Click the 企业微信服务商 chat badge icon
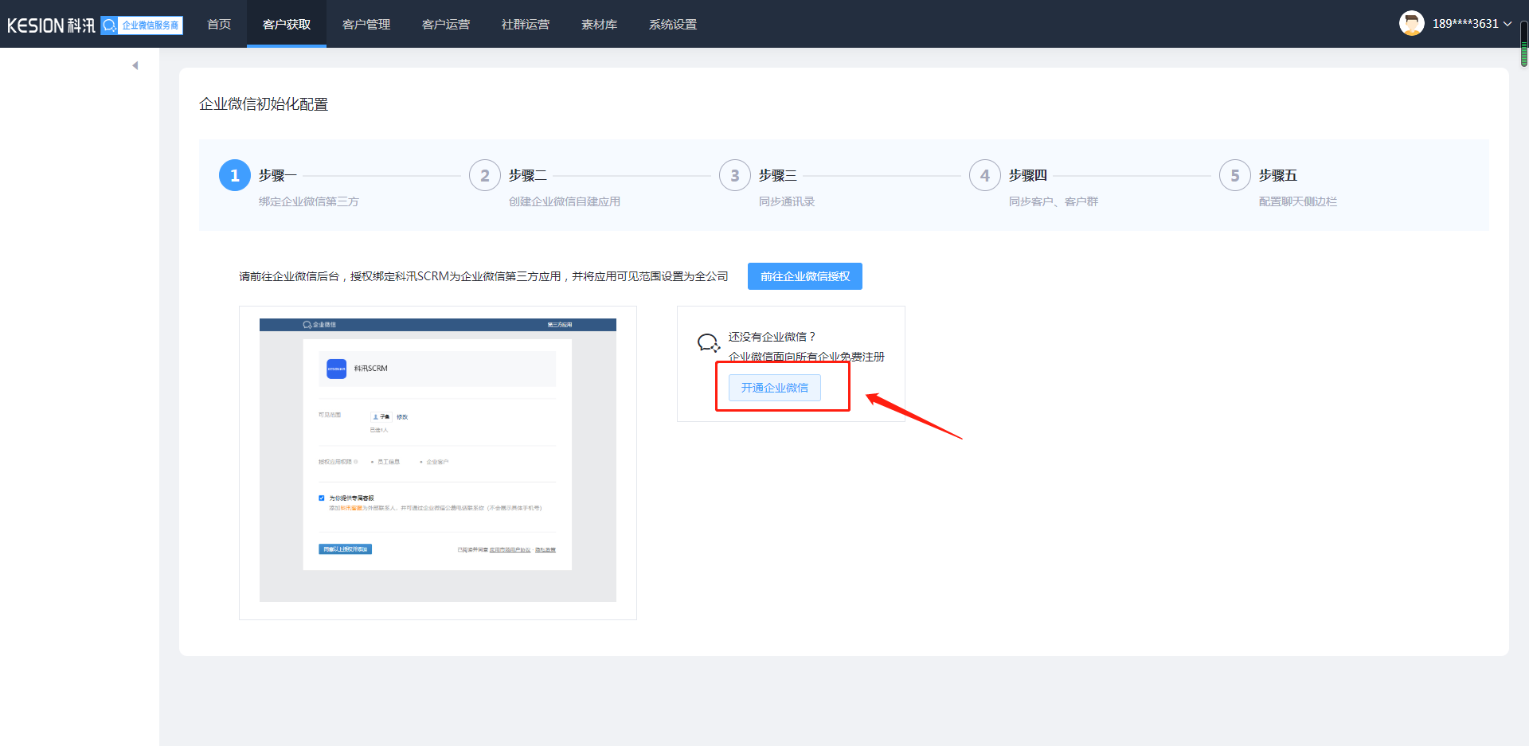Viewport: 1529px width, 746px height. pyautogui.click(x=108, y=25)
